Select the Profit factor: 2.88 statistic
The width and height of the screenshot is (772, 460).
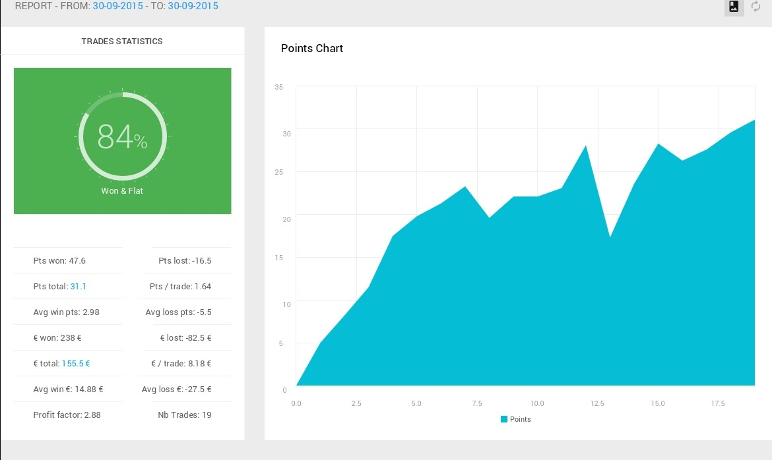tap(67, 415)
